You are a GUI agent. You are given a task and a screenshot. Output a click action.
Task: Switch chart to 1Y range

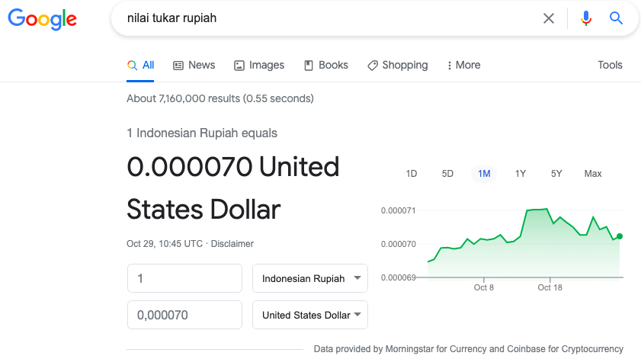521,174
